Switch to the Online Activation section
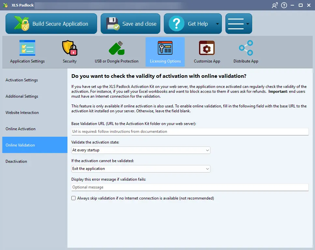The width and height of the screenshot is (315, 250). (x=20, y=129)
